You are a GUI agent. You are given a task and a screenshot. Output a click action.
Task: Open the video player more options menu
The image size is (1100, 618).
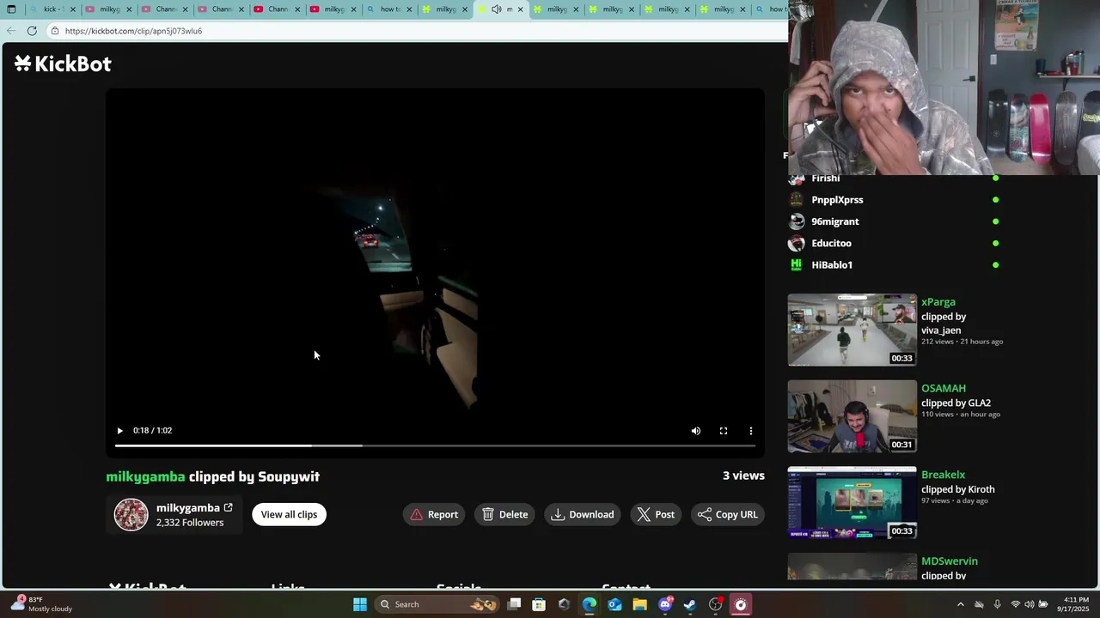751,431
